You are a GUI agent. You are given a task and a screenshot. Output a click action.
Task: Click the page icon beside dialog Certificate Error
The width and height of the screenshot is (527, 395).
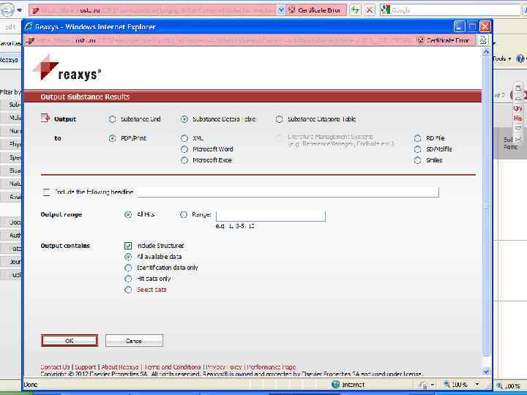(x=483, y=40)
